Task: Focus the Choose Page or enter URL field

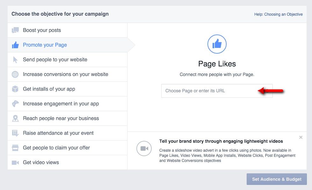Action: pos(210,91)
